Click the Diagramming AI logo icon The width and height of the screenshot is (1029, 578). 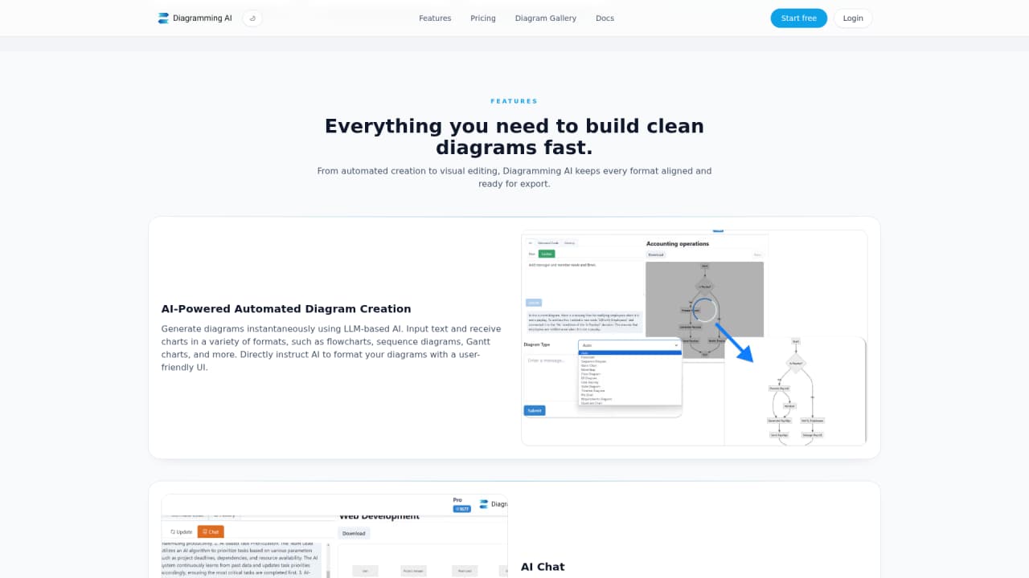(x=163, y=18)
